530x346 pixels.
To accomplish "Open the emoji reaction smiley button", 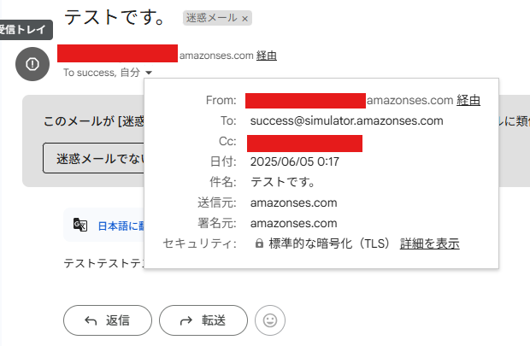I will (270, 320).
